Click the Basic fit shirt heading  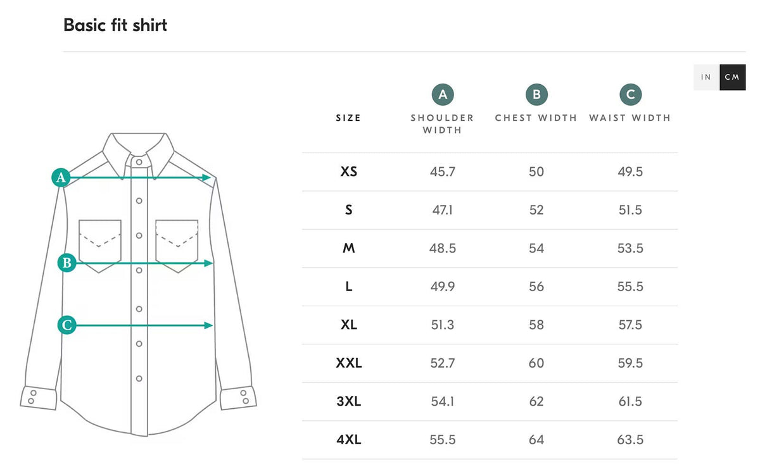pos(115,25)
